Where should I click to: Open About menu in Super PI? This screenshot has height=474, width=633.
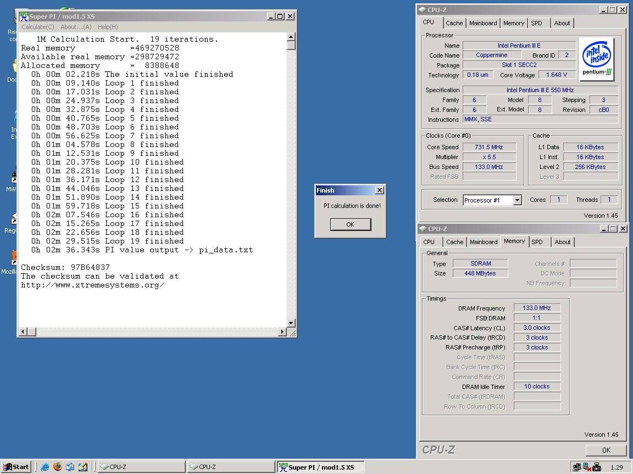76,27
